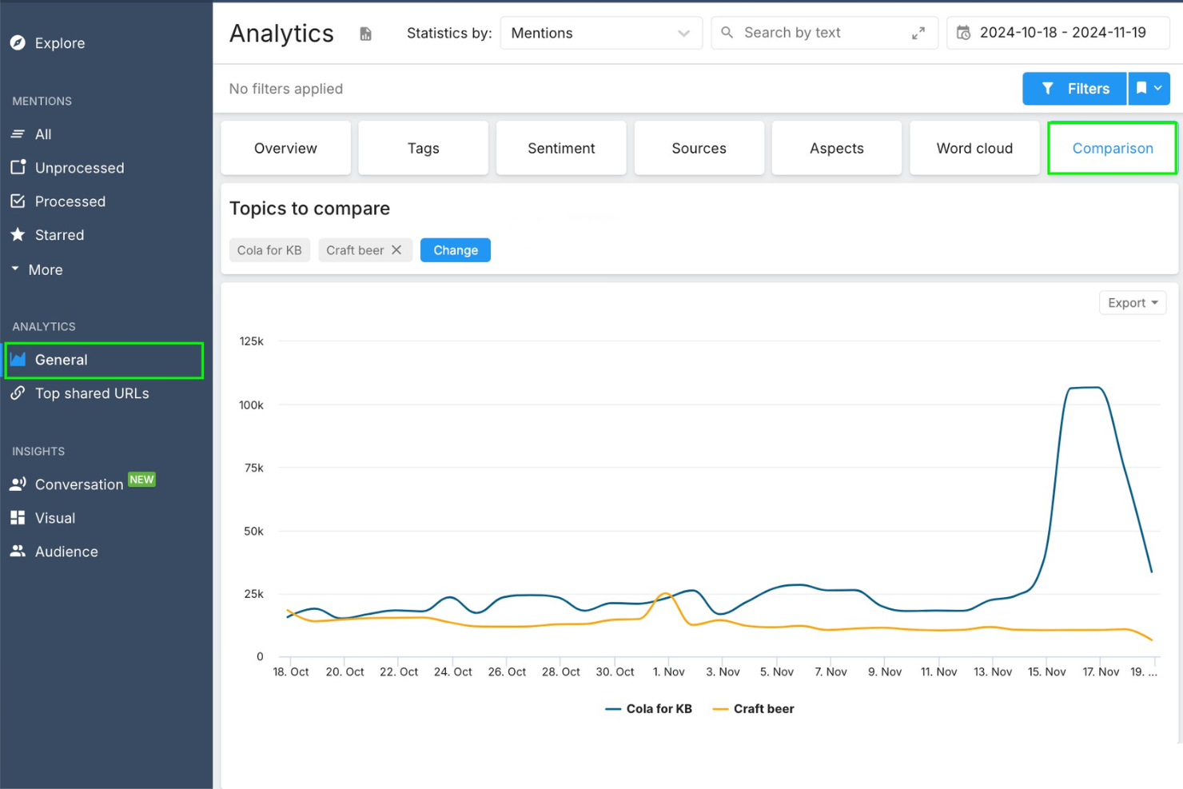Open the Filters button
Viewport: 1183px width, 789px height.
(x=1074, y=89)
